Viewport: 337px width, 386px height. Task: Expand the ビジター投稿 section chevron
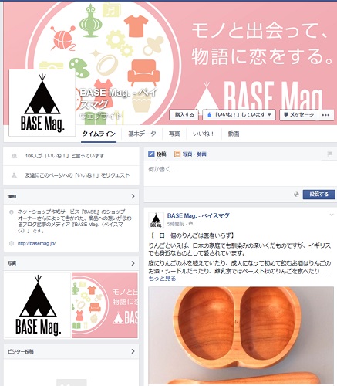133,351
